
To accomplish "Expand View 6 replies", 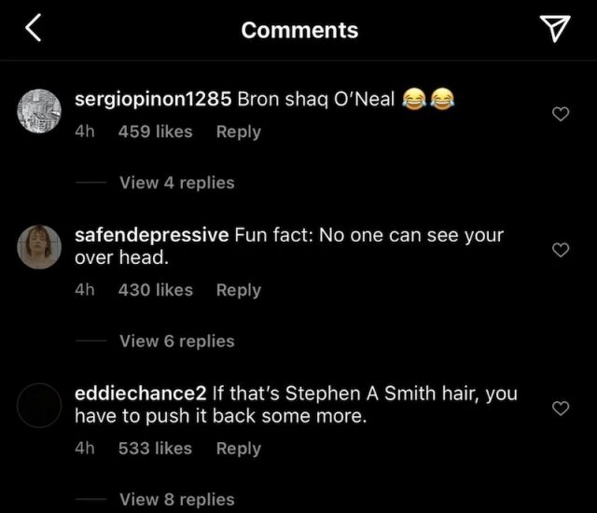I will [177, 341].
